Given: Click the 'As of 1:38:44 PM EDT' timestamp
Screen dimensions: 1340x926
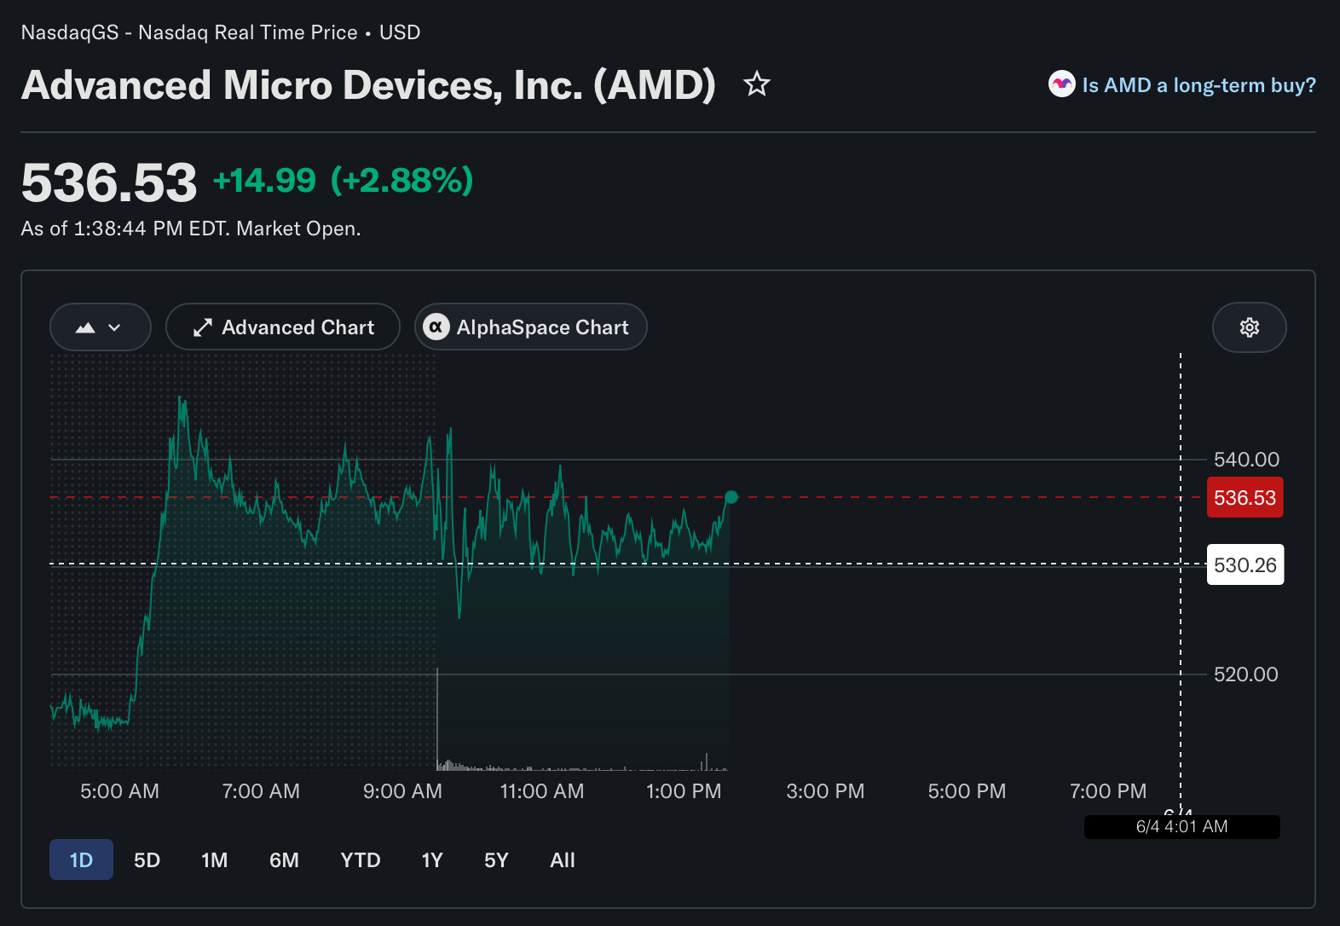Looking at the screenshot, I should [x=191, y=229].
